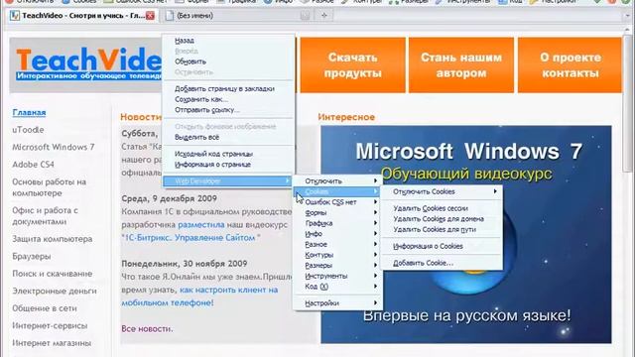Open the Adobe CS4 sidebar link

pos(33,165)
